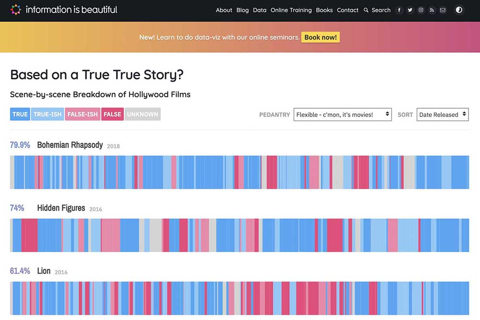This screenshot has width=480, height=320.
Task: Click the 79.9% accuracy score
Action: click(20, 145)
